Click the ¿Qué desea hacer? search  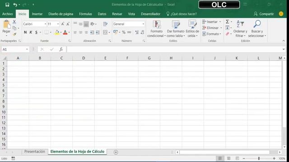click(x=182, y=14)
